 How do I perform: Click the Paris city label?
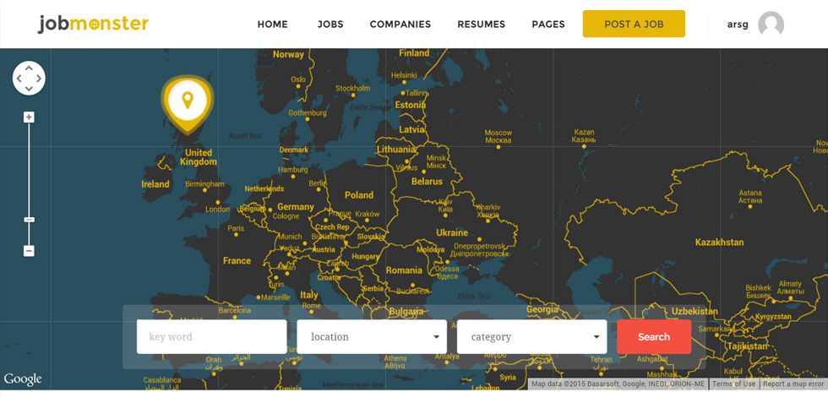point(236,228)
